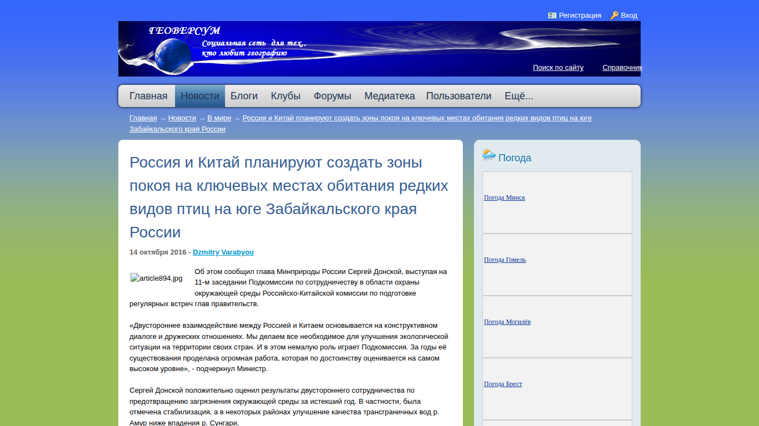This screenshot has height=426, width=759.
Task: Open the Справочник link in the header
Action: tap(622, 68)
